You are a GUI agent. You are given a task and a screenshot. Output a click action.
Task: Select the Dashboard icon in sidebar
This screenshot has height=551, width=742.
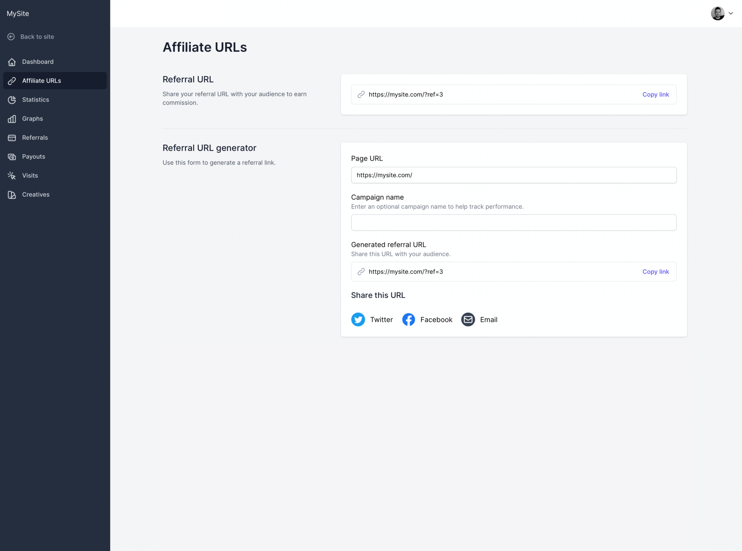(x=12, y=62)
